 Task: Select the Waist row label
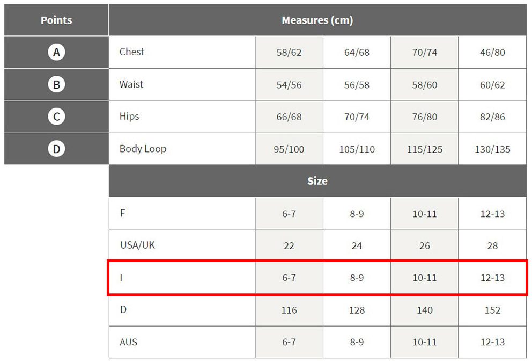(131, 84)
